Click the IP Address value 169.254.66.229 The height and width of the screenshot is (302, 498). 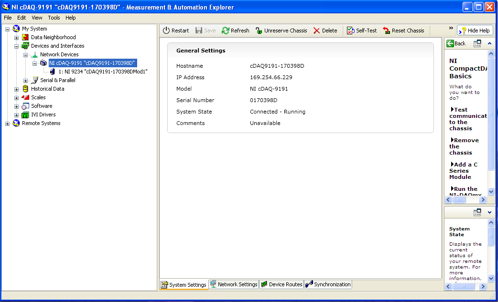click(271, 77)
